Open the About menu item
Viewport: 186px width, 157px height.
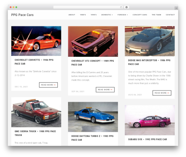tap(72, 15)
